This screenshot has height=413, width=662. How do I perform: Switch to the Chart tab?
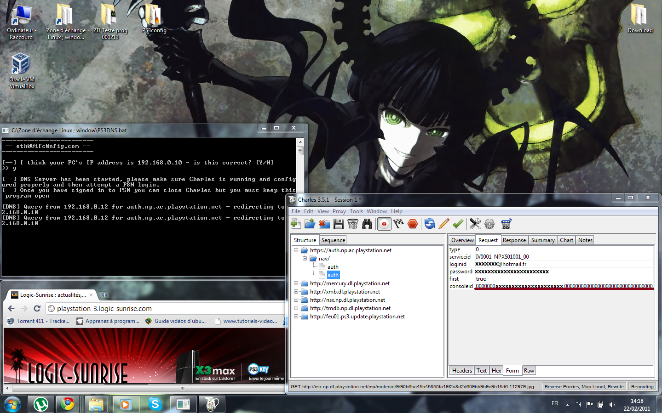pyautogui.click(x=566, y=240)
